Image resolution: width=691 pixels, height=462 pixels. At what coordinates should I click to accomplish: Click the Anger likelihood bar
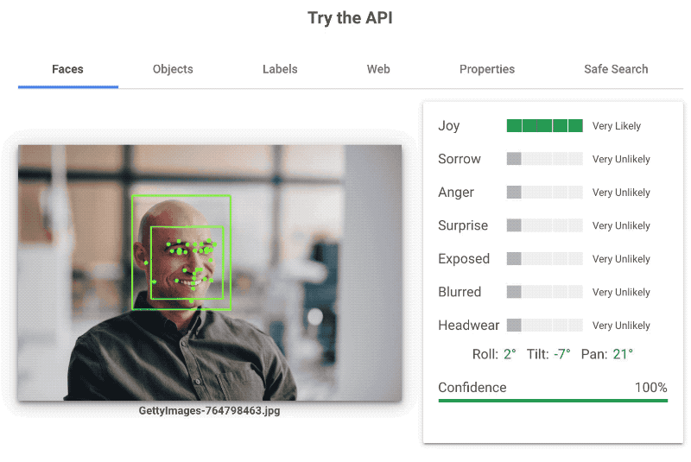[x=545, y=192]
